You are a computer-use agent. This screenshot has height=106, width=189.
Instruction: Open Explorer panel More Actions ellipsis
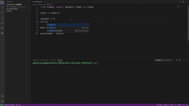28,2
